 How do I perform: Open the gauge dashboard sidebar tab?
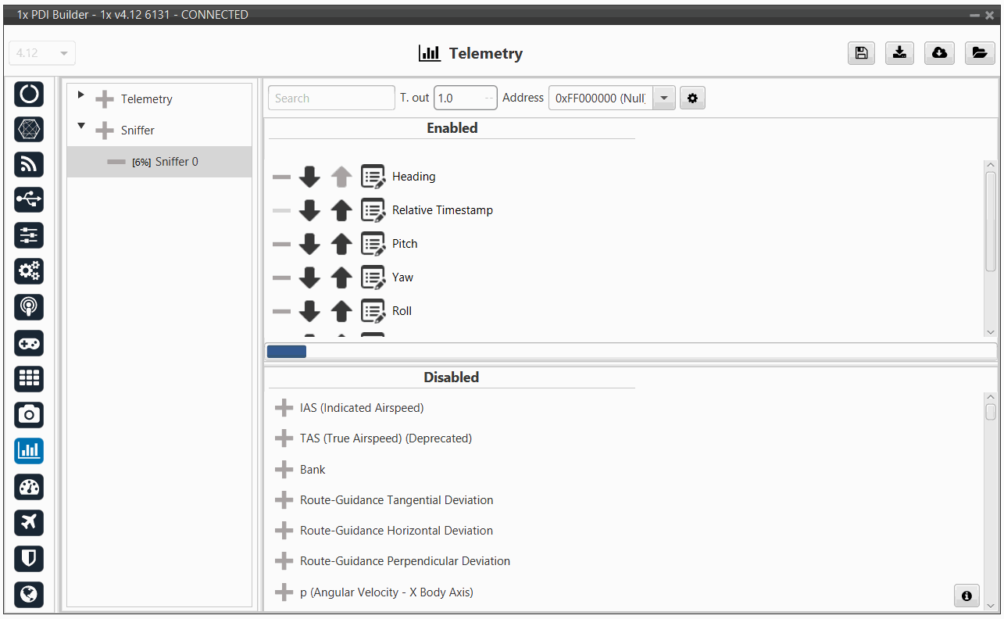tap(29, 487)
